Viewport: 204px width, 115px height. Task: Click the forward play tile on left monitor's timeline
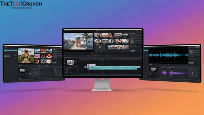point(35,73)
